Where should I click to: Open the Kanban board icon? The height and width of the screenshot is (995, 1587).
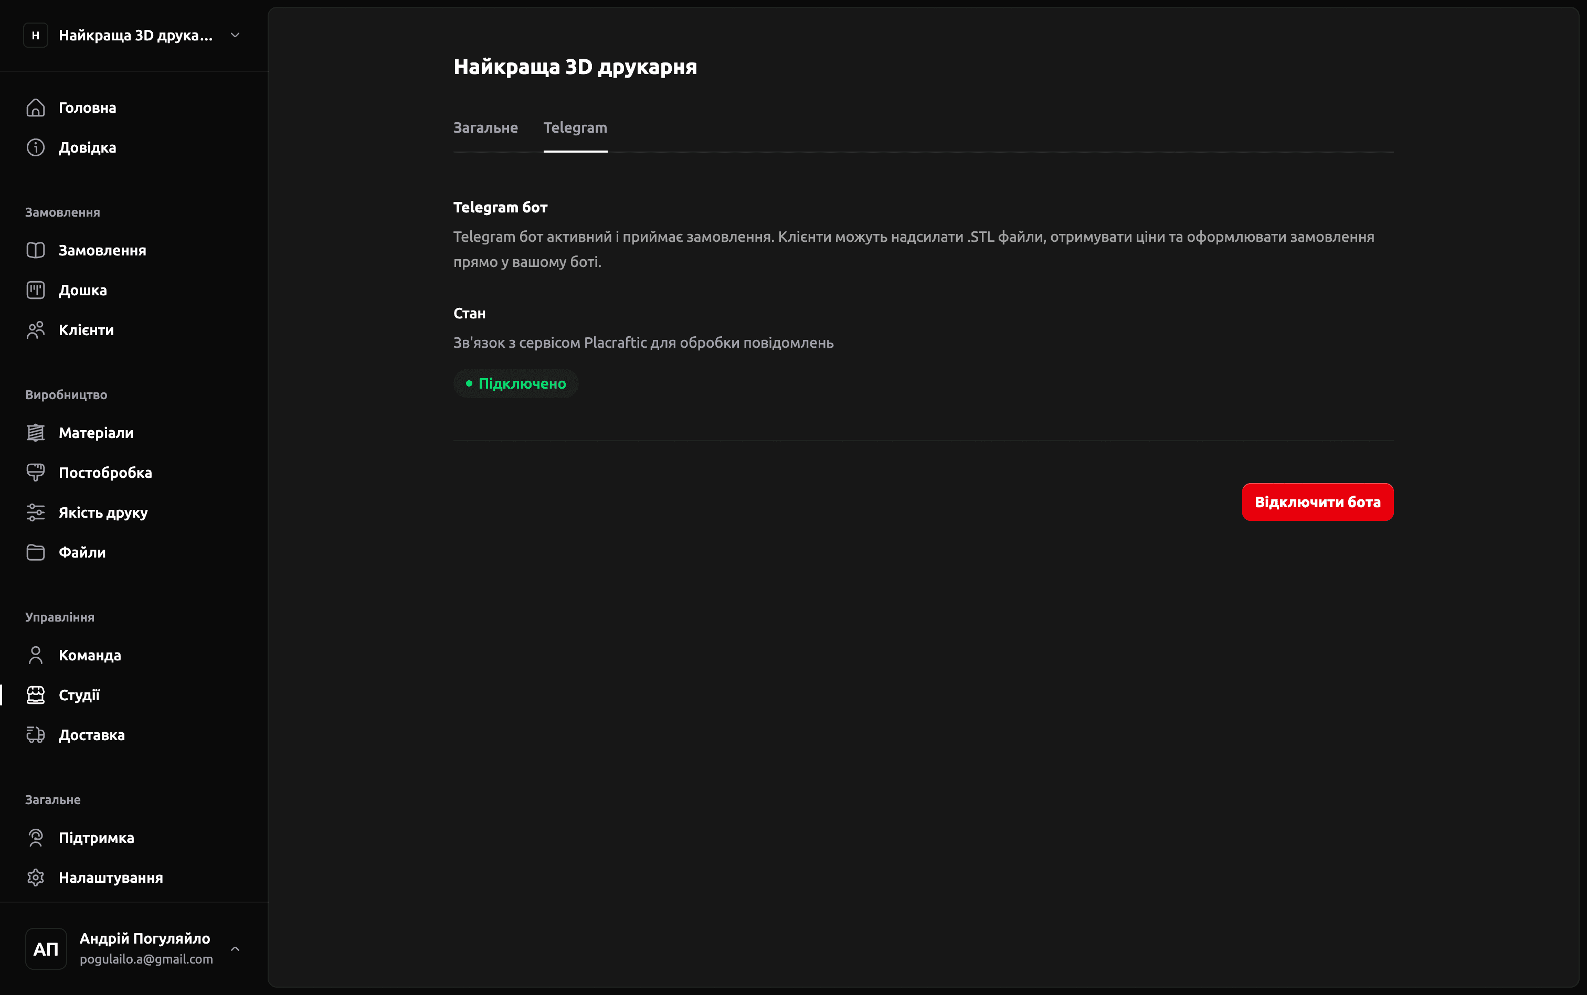[36, 290]
